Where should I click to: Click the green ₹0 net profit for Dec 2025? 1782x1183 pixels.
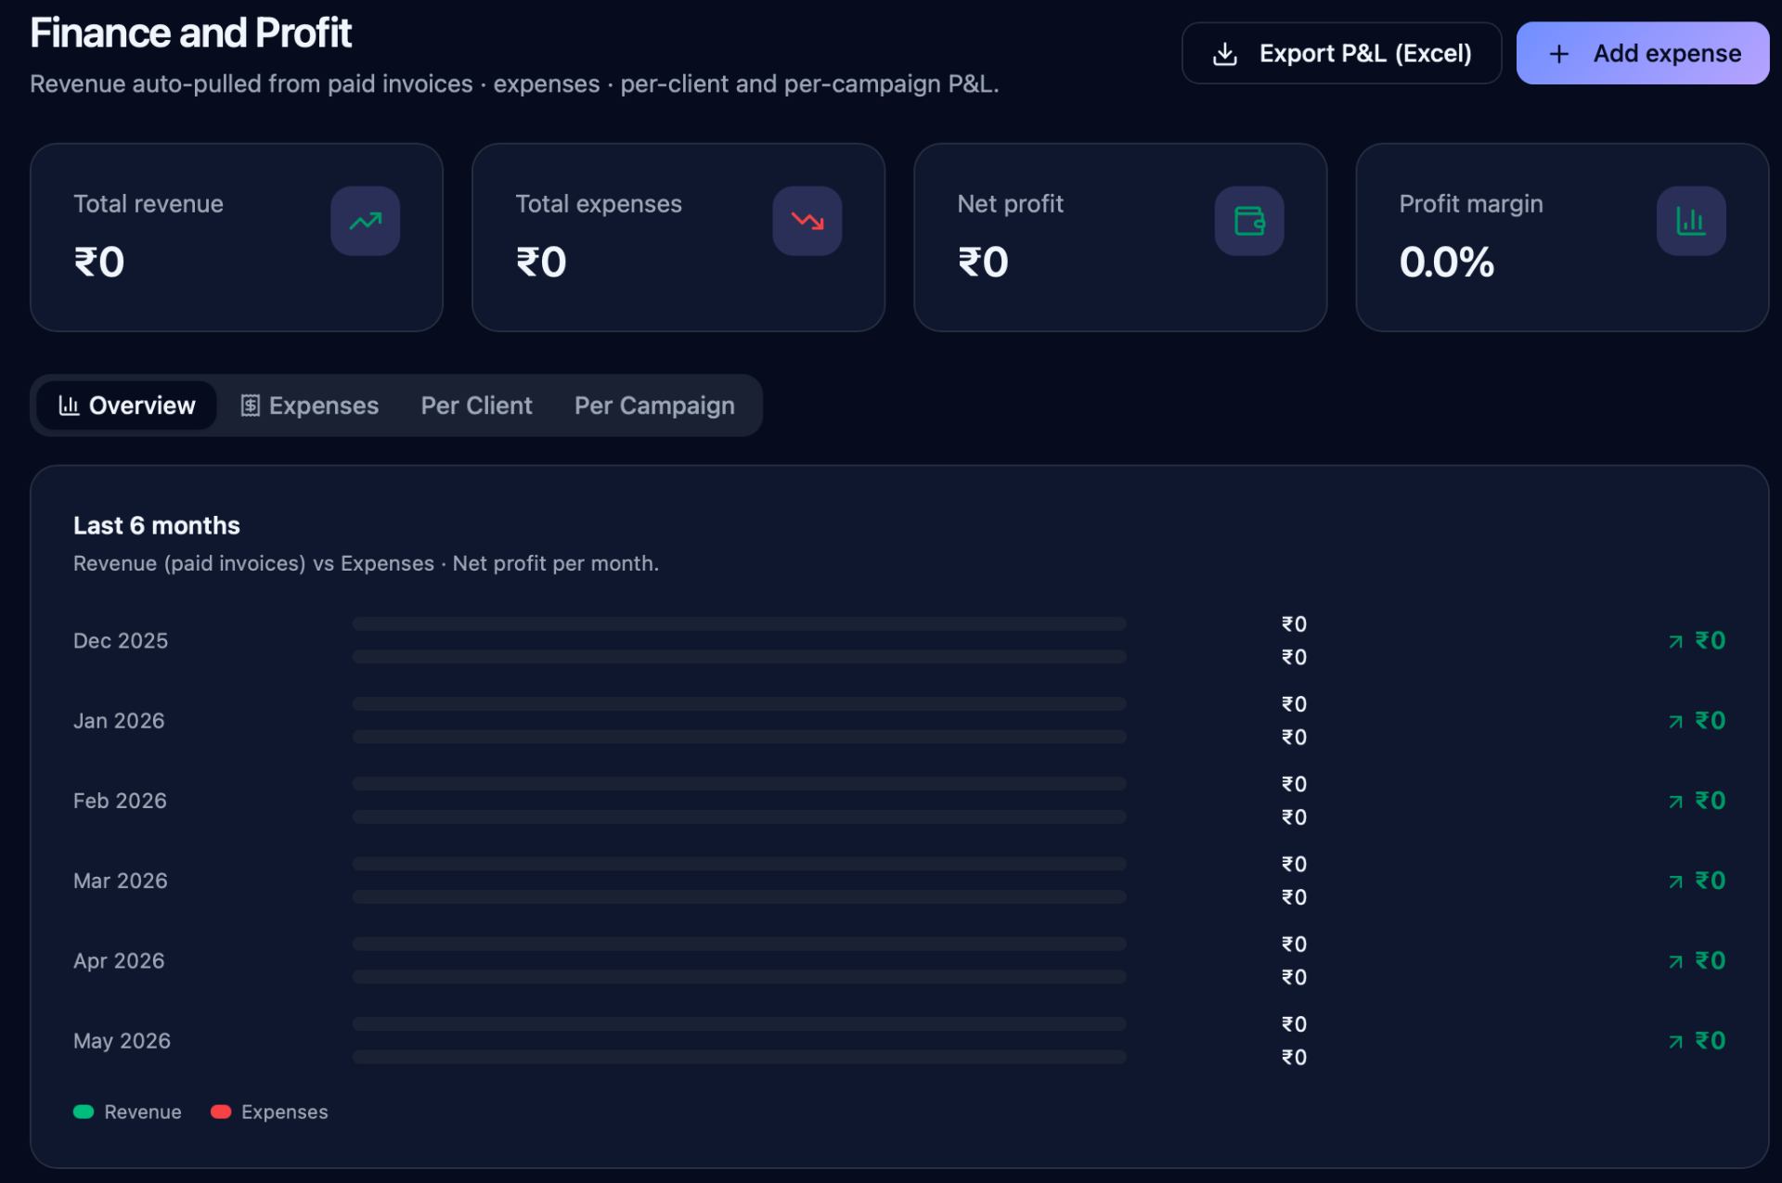[x=1711, y=641]
